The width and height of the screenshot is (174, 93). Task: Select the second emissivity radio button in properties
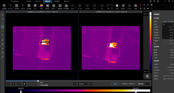(x=169, y=21)
